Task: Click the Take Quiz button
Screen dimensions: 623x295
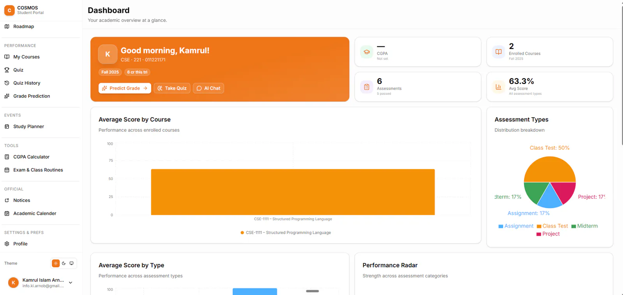Action: click(172, 88)
